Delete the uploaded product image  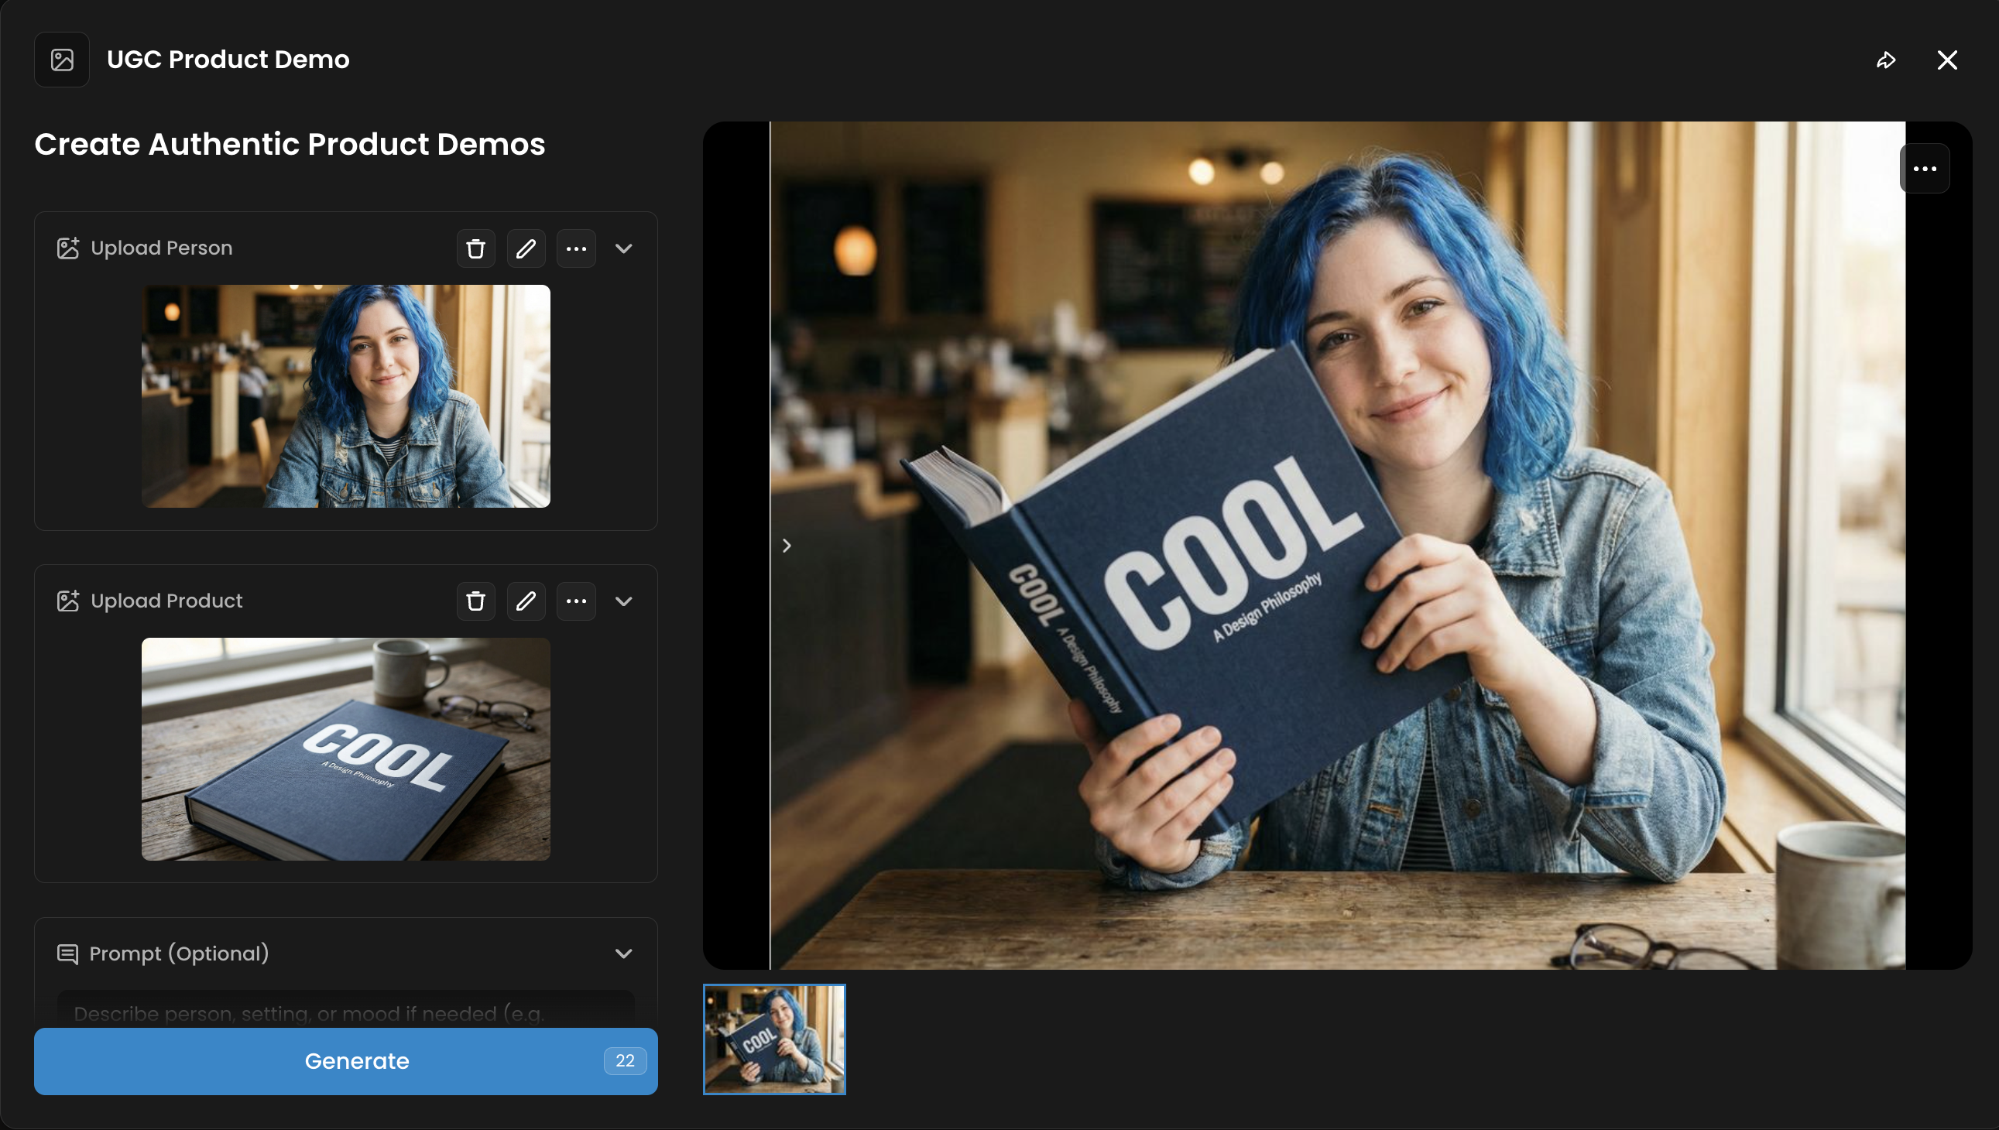pos(476,601)
